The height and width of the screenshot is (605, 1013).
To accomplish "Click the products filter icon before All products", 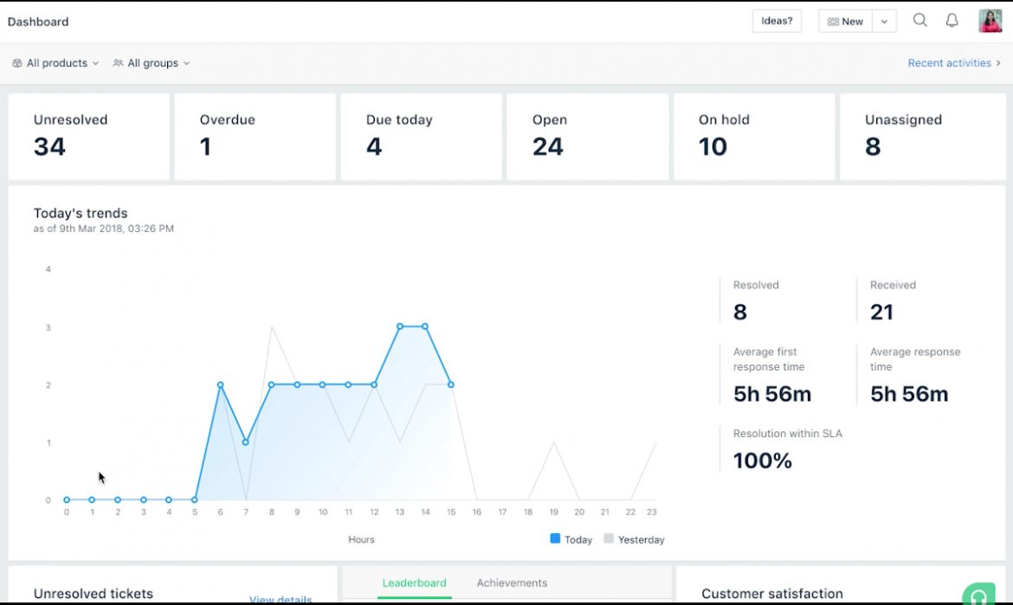I will 16,62.
